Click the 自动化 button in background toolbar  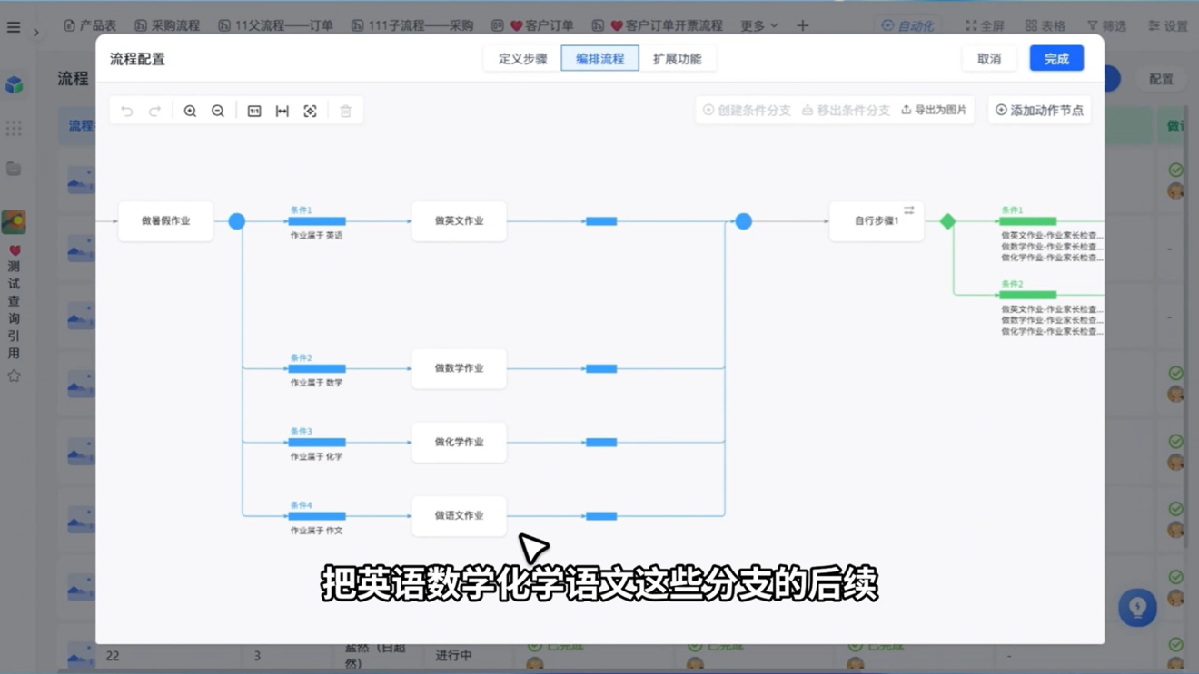point(907,25)
